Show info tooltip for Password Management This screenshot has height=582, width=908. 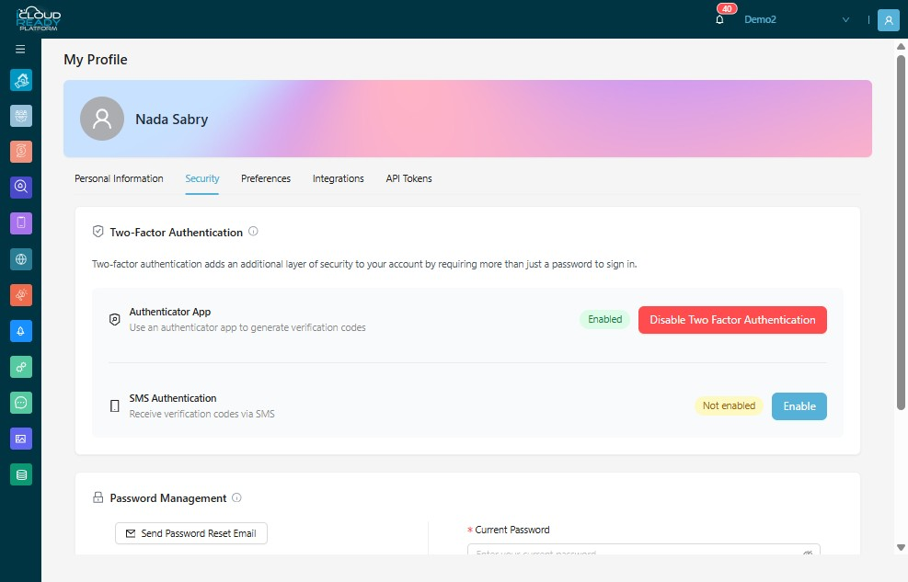click(236, 497)
